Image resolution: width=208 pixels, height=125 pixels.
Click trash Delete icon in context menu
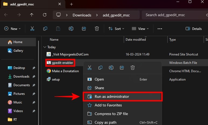(x=132, y=68)
